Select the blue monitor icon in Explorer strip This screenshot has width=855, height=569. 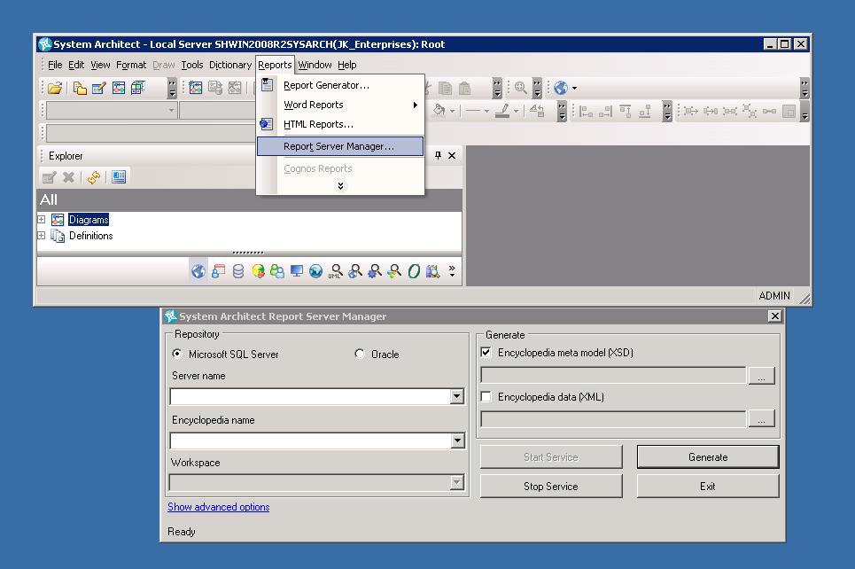point(297,271)
